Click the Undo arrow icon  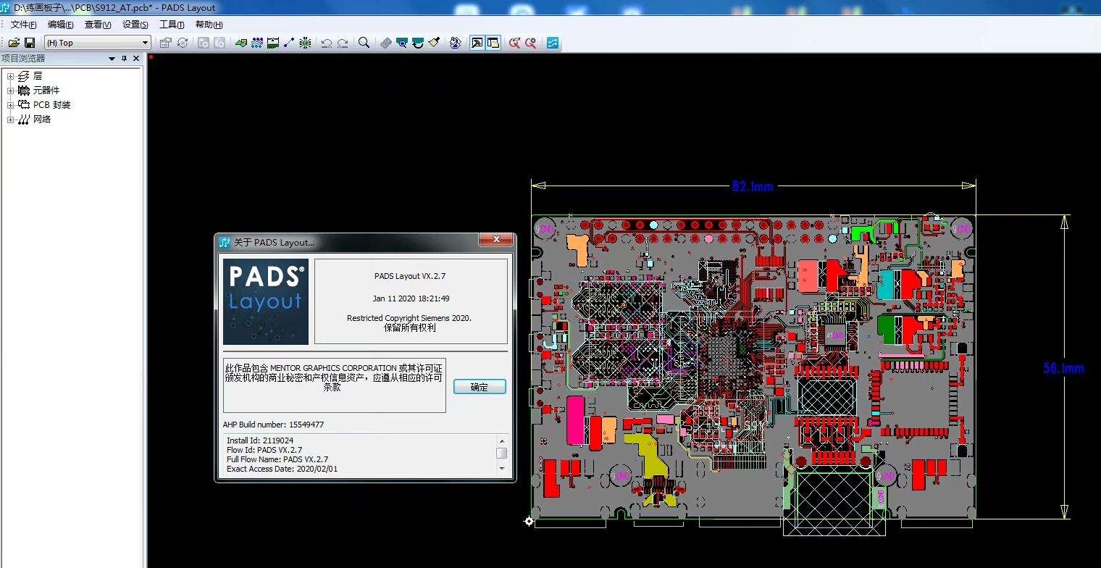[326, 43]
